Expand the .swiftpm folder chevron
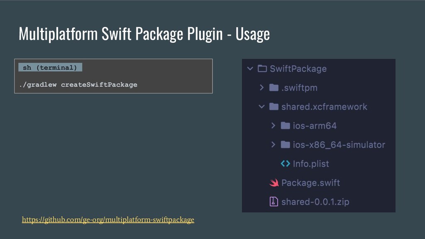The width and height of the screenshot is (425, 239). click(x=261, y=88)
